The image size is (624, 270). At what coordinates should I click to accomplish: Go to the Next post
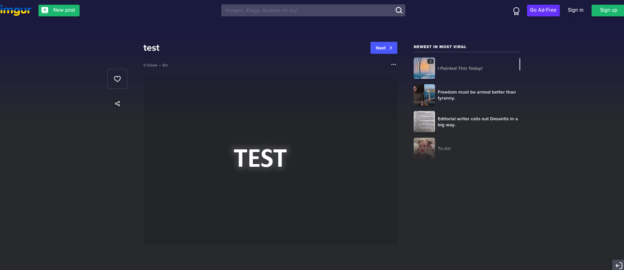[x=384, y=48]
